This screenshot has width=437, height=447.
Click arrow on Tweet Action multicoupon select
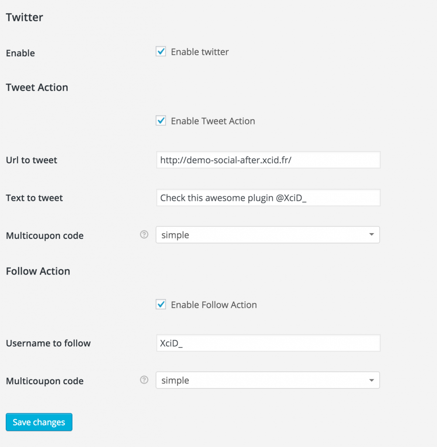tap(371, 235)
